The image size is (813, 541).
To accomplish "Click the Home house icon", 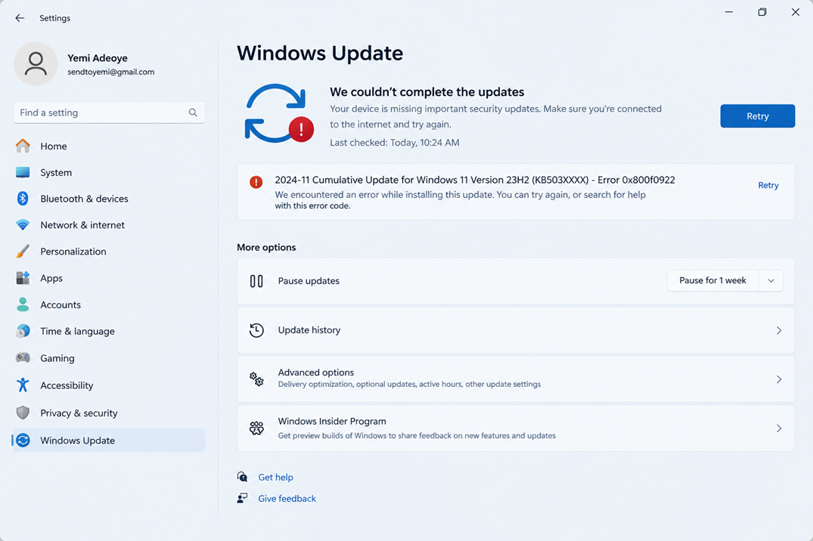I will point(23,146).
